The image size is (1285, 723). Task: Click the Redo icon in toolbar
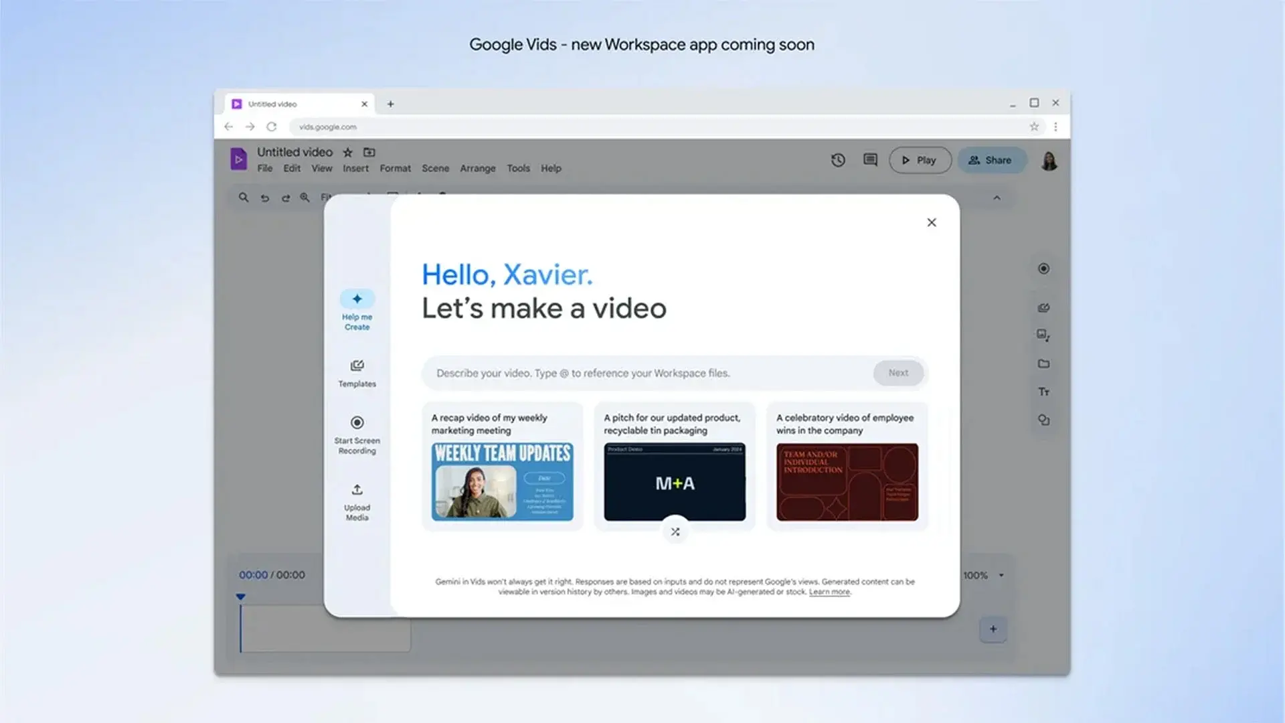[x=286, y=196]
